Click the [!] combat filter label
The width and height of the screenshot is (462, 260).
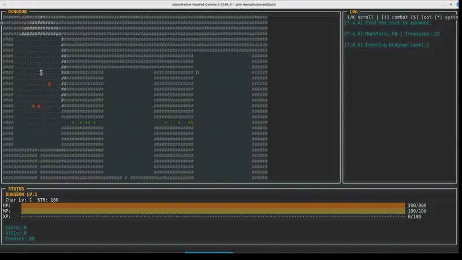[394, 17]
